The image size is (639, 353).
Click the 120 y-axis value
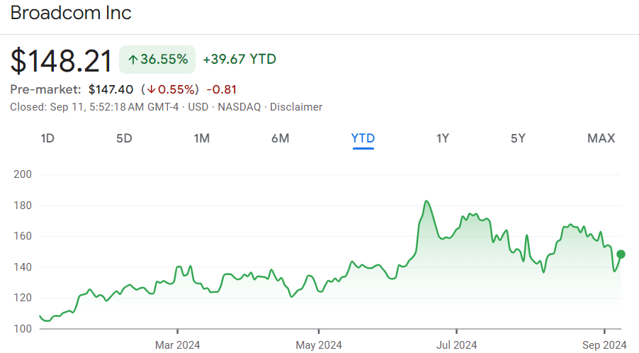(x=23, y=298)
